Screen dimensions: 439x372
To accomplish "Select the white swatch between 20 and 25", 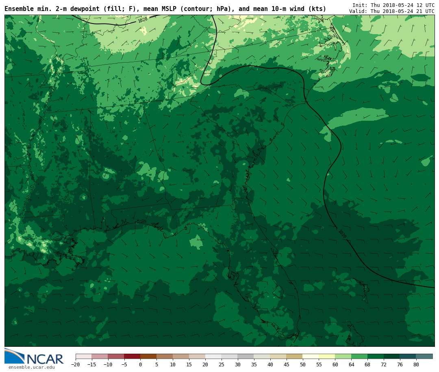I will pos(213,357).
